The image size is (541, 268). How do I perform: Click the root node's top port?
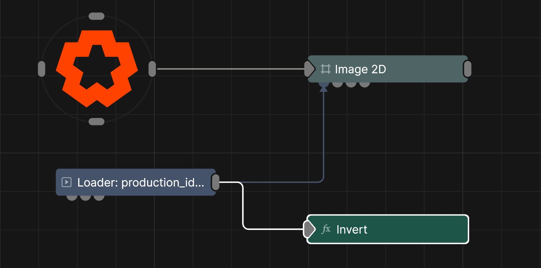(96, 16)
